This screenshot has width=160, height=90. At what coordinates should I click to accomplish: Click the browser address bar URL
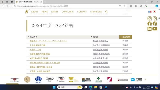coord(42,6)
